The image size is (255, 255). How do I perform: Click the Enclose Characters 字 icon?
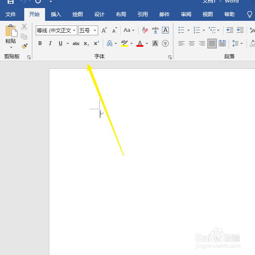(165, 43)
